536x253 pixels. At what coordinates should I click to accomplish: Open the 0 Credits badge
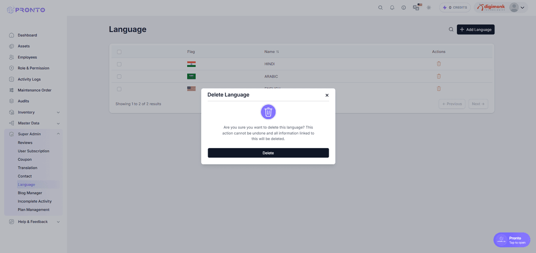tap(455, 8)
